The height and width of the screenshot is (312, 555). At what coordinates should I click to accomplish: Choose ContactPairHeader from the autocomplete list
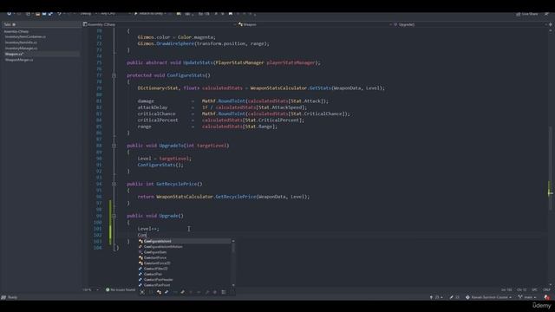click(185, 279)
